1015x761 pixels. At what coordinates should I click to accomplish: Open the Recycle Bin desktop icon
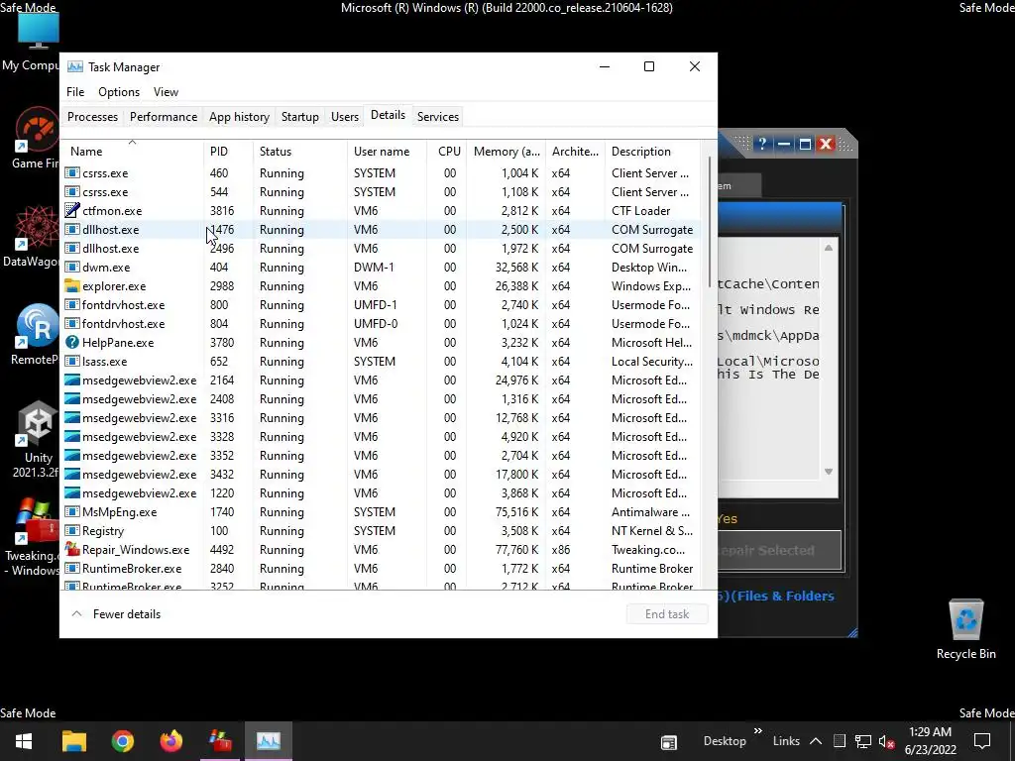pos(965,628)
